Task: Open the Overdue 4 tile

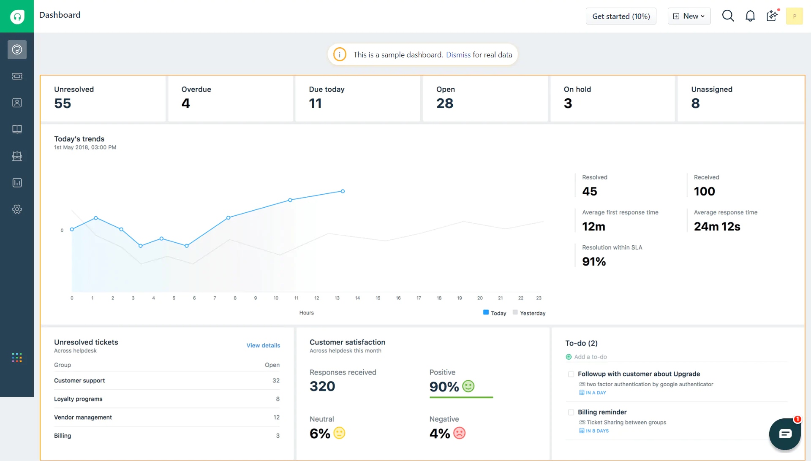Action: pyautogui.click(x=231, y=99)
